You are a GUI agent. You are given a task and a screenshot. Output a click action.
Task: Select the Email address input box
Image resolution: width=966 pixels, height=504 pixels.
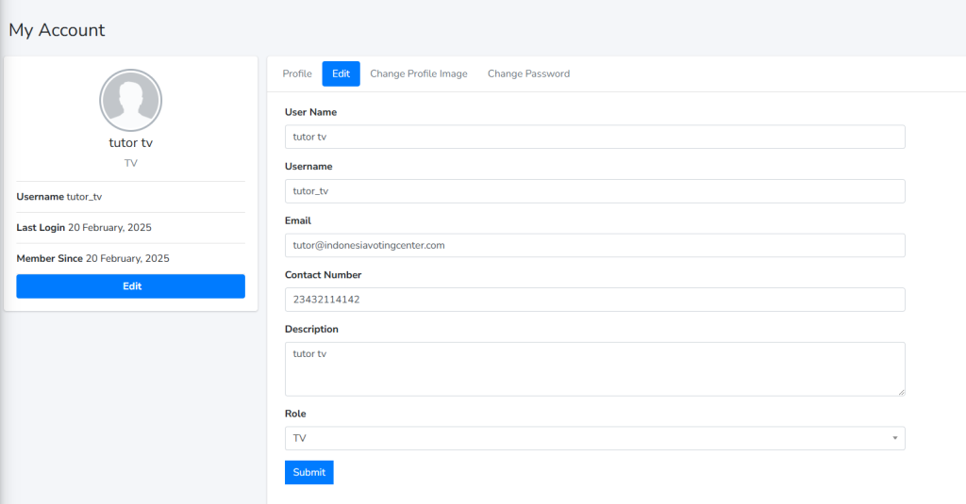coord(594,245)
